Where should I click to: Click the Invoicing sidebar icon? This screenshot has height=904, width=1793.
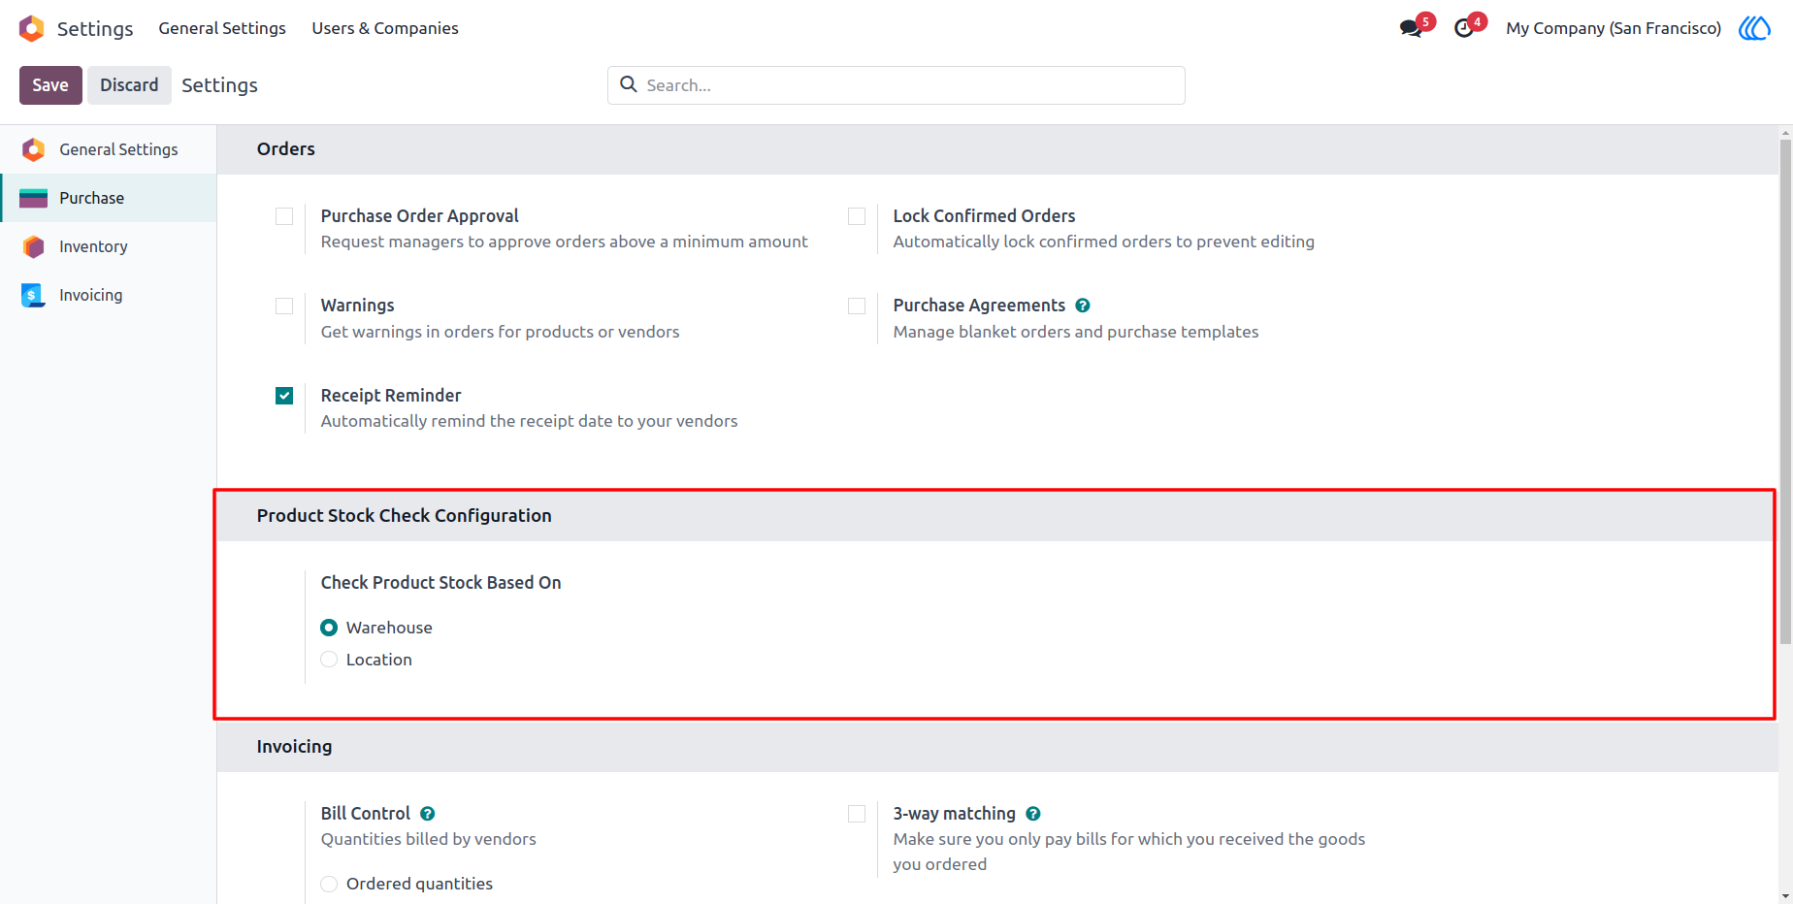click(x=33, y=295)
